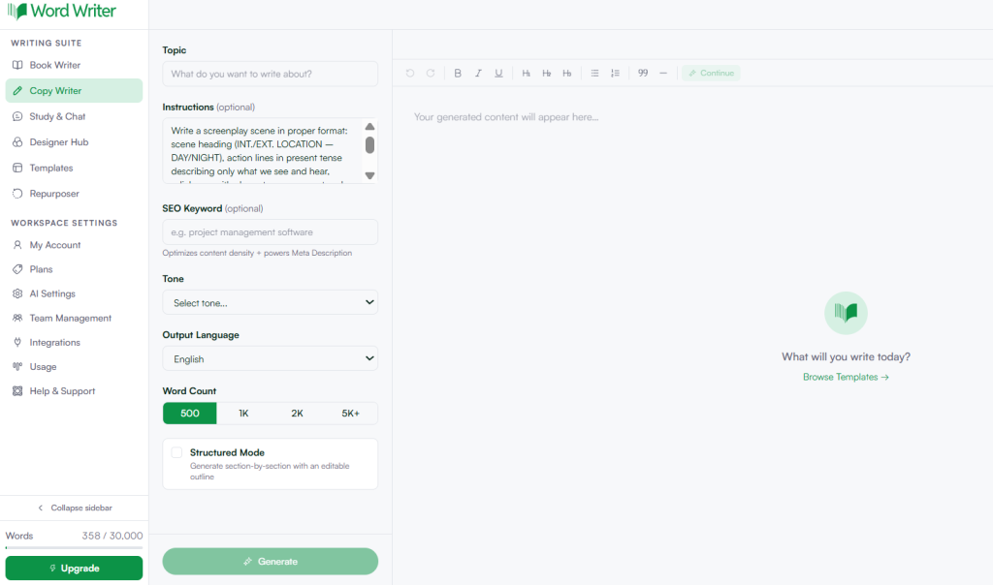Select the bulleted list icon
Screen dimensions: 993x585
point(594,74)
